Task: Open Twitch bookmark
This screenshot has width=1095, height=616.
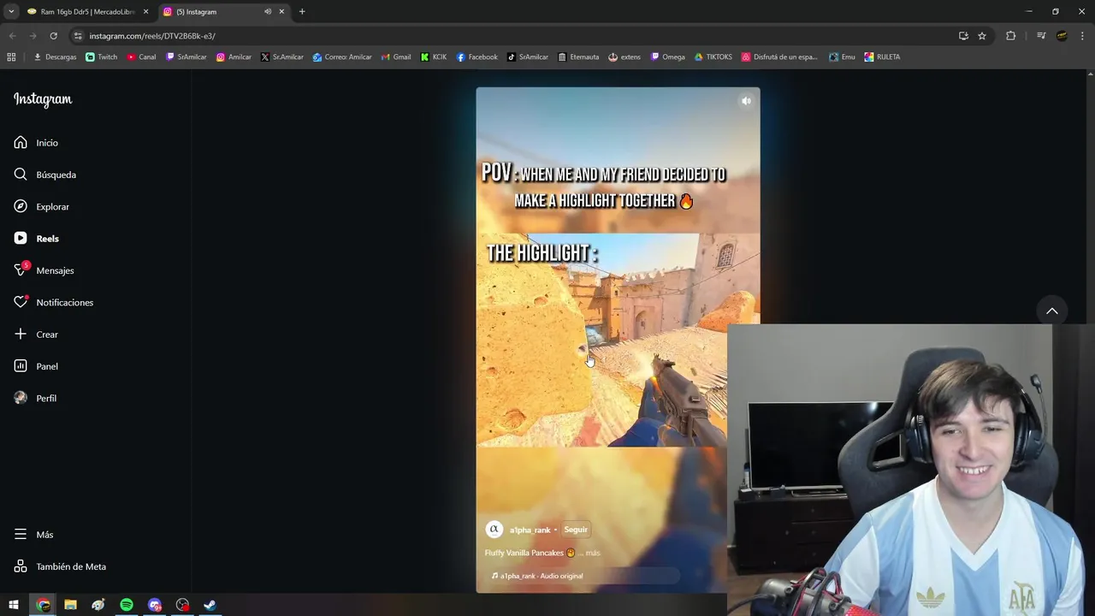Action: [x=102, y=57]
